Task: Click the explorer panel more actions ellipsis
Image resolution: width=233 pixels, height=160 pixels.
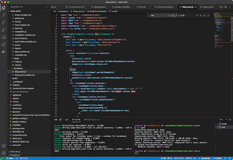Action: (x=47, y=7)
